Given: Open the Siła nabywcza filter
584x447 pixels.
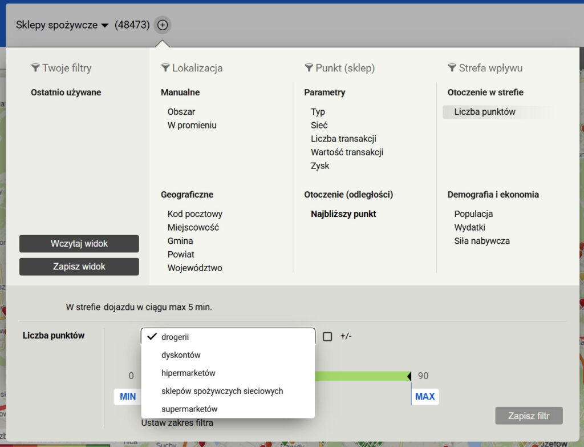Looking at the screenshot, I should click(482, 241).
